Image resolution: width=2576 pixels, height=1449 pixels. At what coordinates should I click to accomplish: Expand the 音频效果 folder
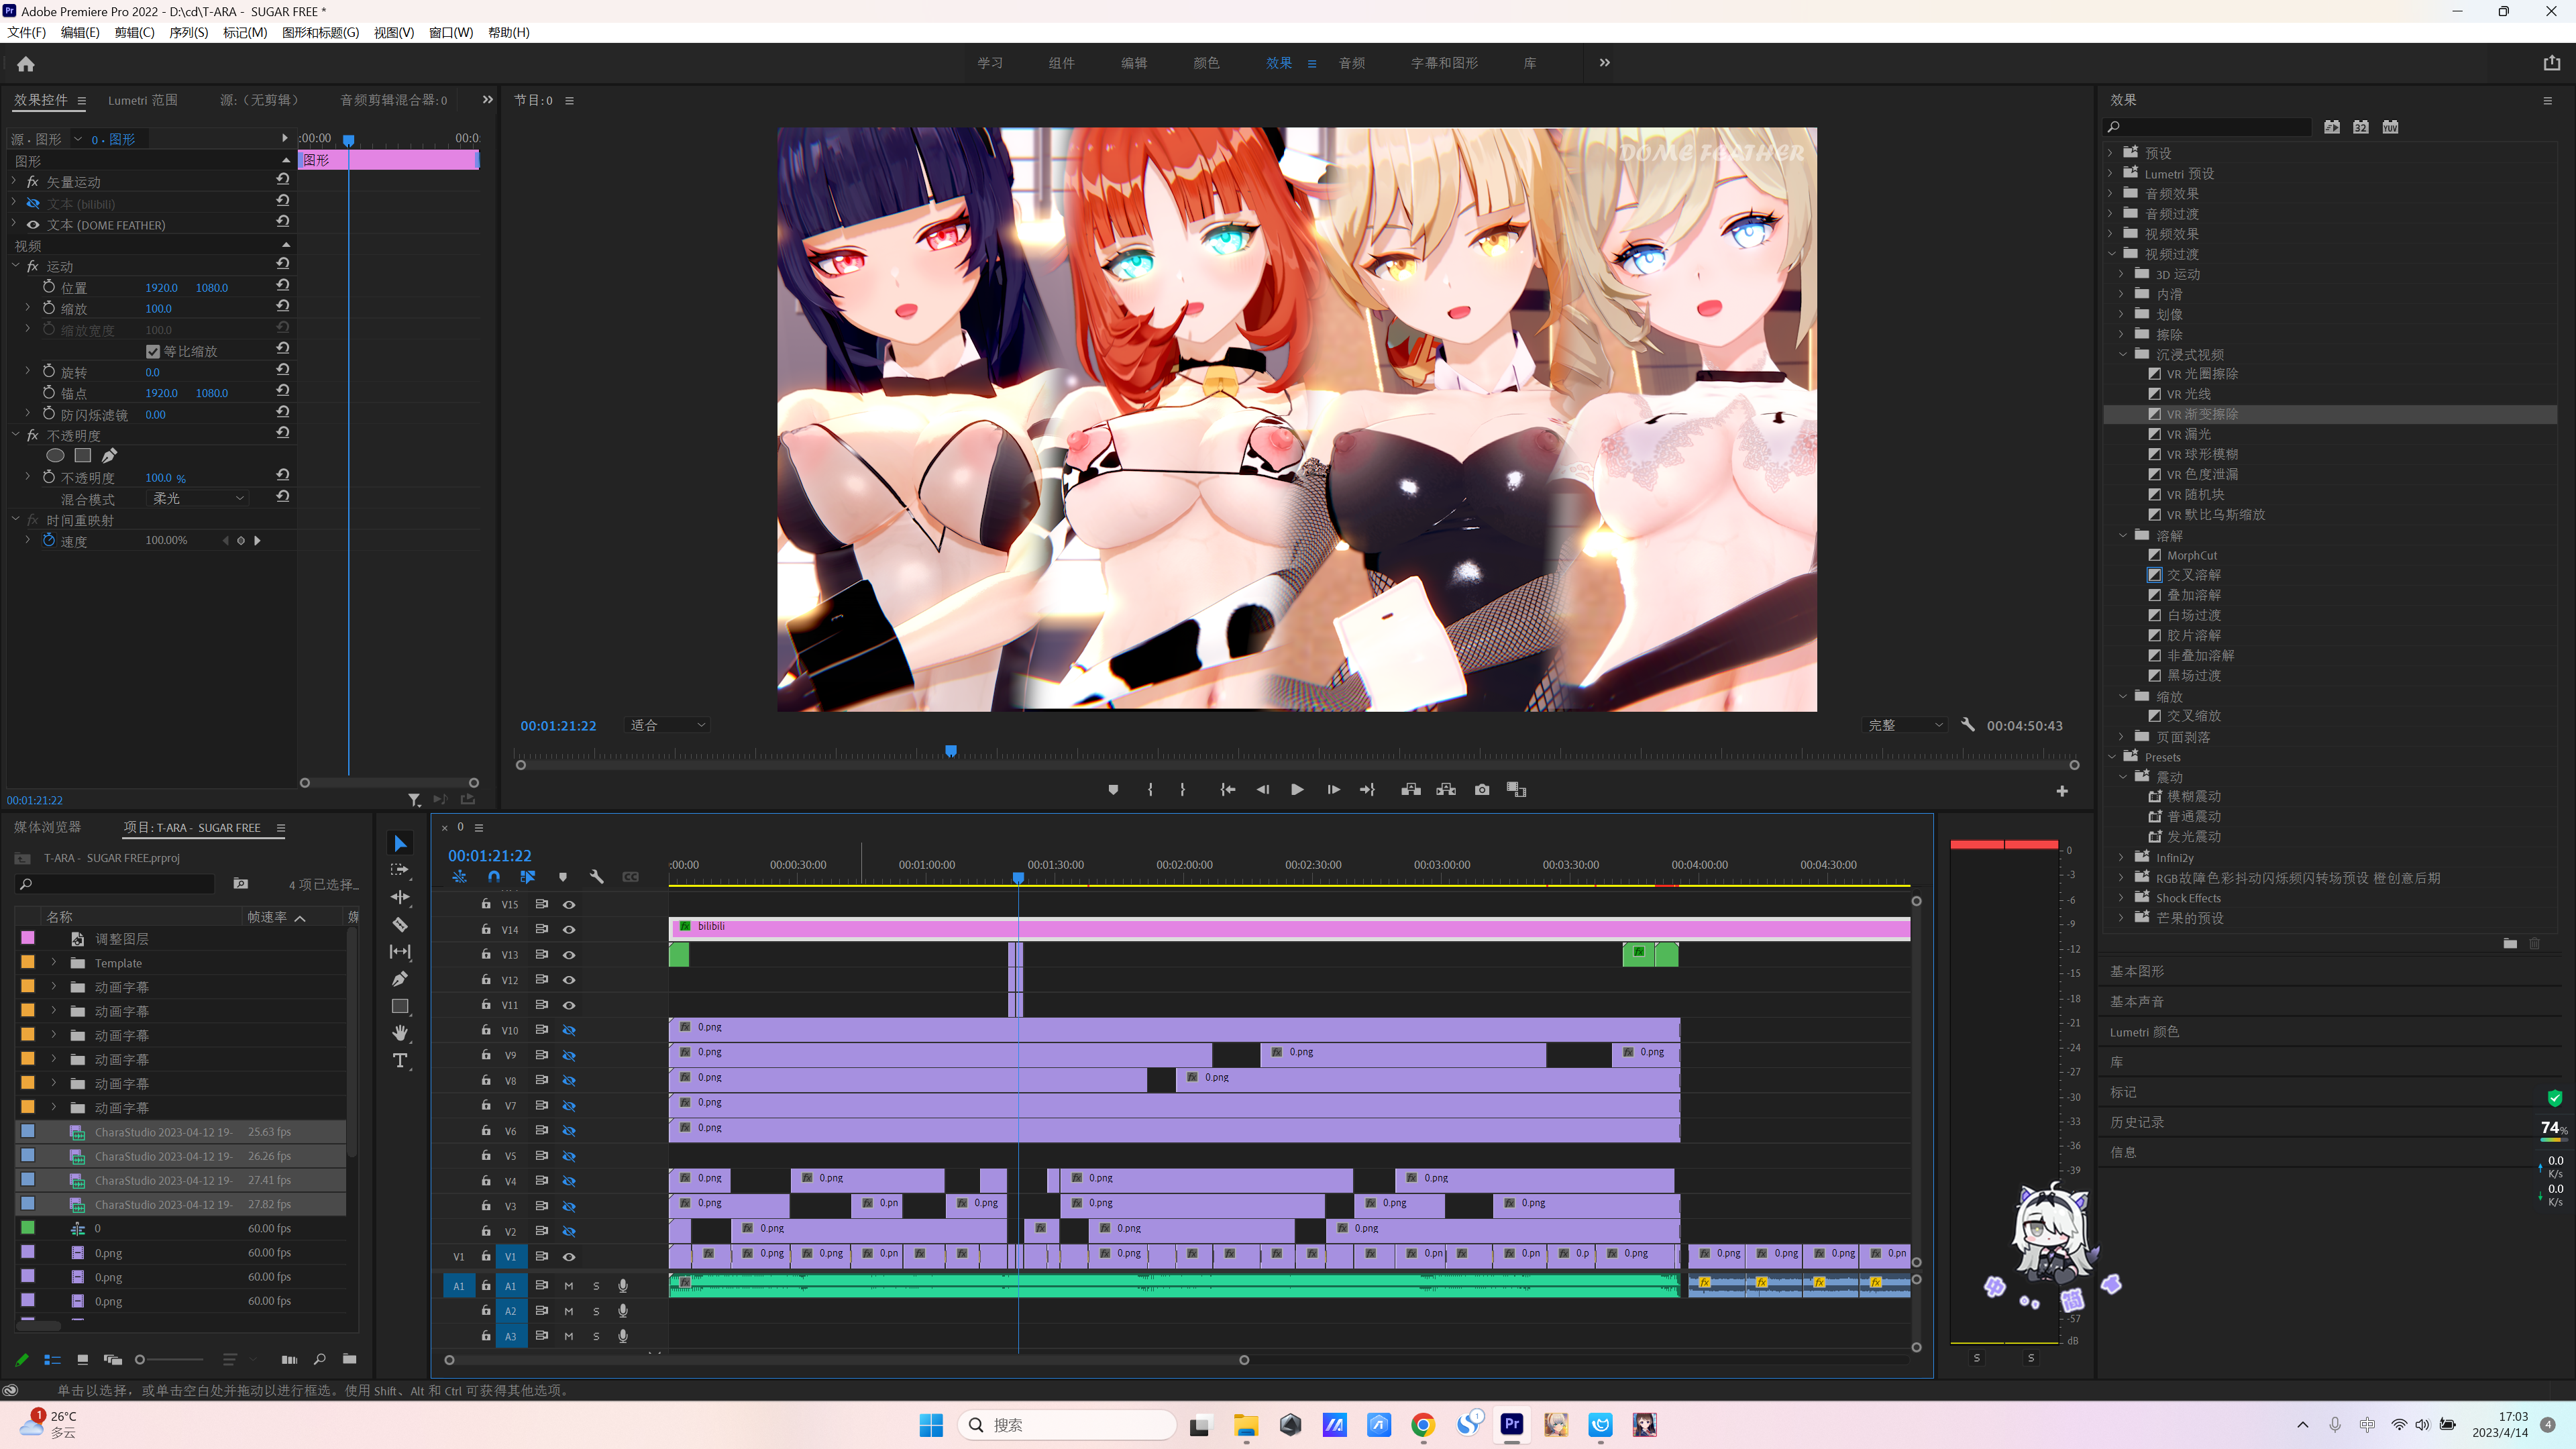click(2111, 193)
